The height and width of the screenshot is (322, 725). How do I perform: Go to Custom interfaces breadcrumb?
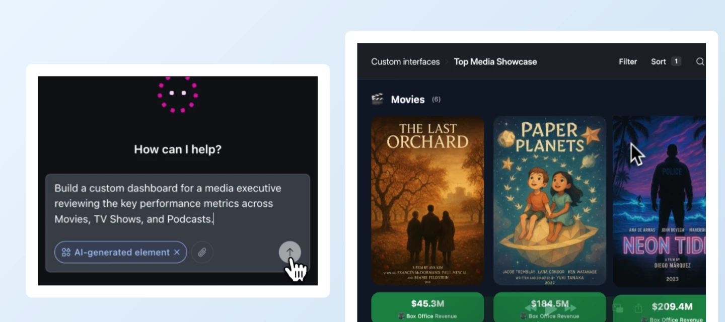click(405, 61)
